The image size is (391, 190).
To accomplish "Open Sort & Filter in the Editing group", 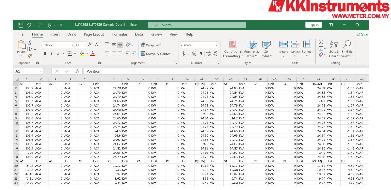I will 334,49.
